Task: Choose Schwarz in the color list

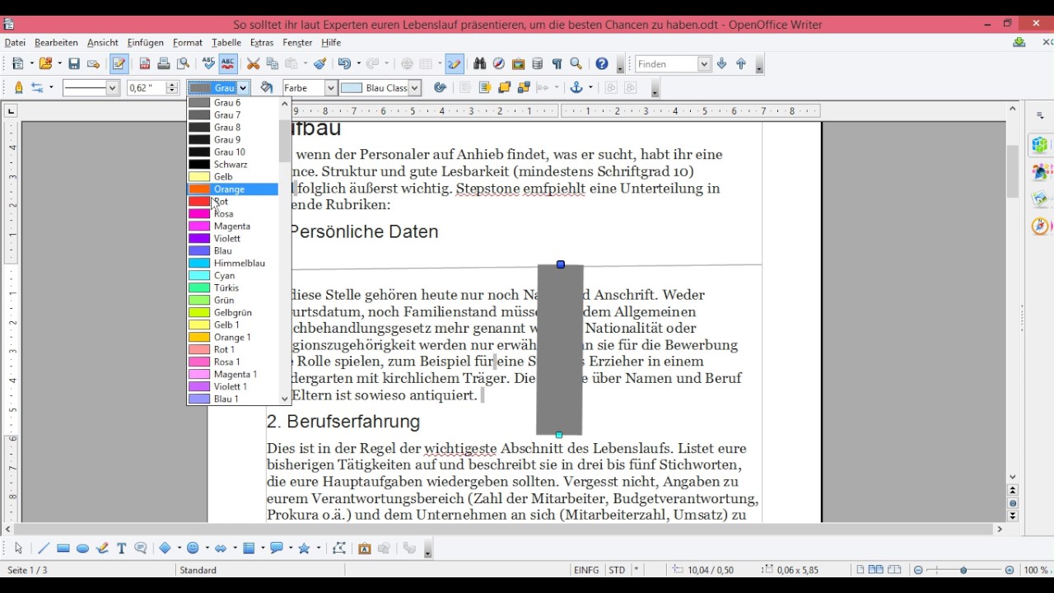Action: click(x=233, y=164)
